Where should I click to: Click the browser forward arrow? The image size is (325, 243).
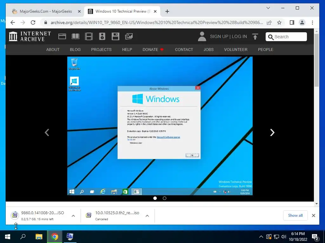(23, 22)
